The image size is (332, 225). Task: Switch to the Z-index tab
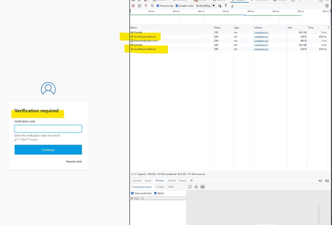coord(160,187)
